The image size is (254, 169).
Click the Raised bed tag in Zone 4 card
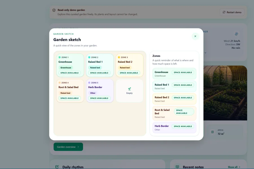pos(65,93)
